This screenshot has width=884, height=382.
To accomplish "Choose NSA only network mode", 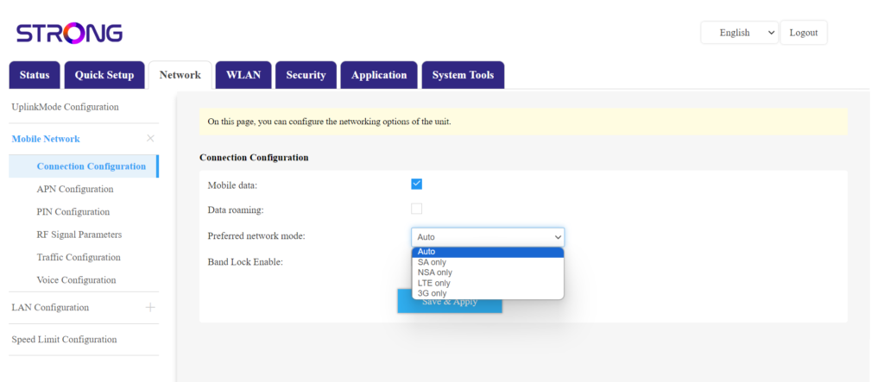I will point(488,272).
